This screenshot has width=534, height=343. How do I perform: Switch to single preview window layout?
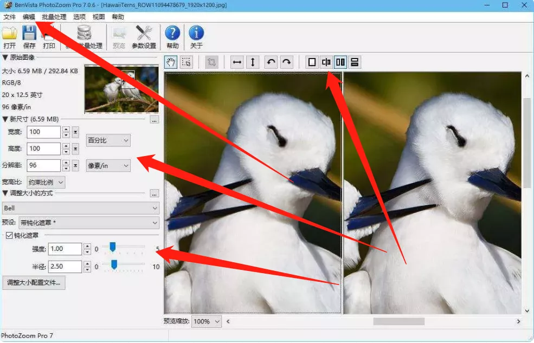tap(312, 62)
